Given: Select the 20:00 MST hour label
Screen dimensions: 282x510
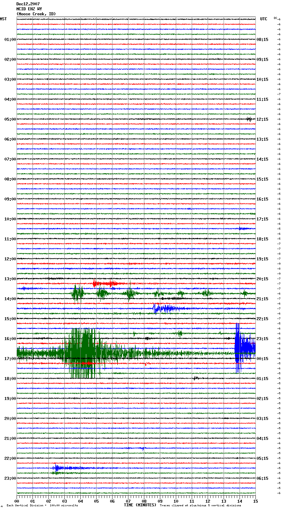Looking at the screenshot, I should click(x=10, y=419).
